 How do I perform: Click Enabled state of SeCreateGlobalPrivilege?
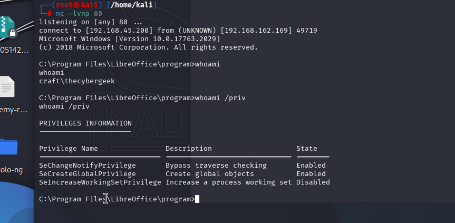[311, 174]
